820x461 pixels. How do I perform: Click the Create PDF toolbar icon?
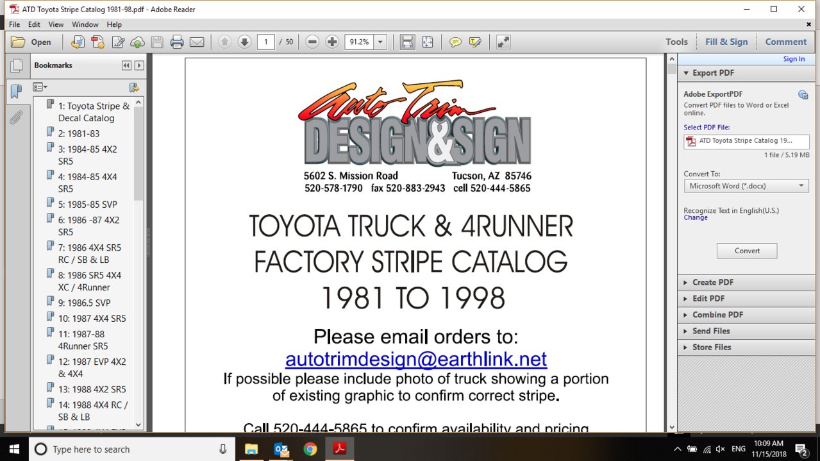(97, 42)
